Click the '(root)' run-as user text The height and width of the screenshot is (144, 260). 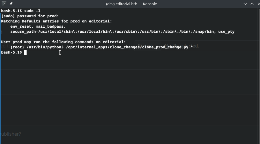pos(17,47)
